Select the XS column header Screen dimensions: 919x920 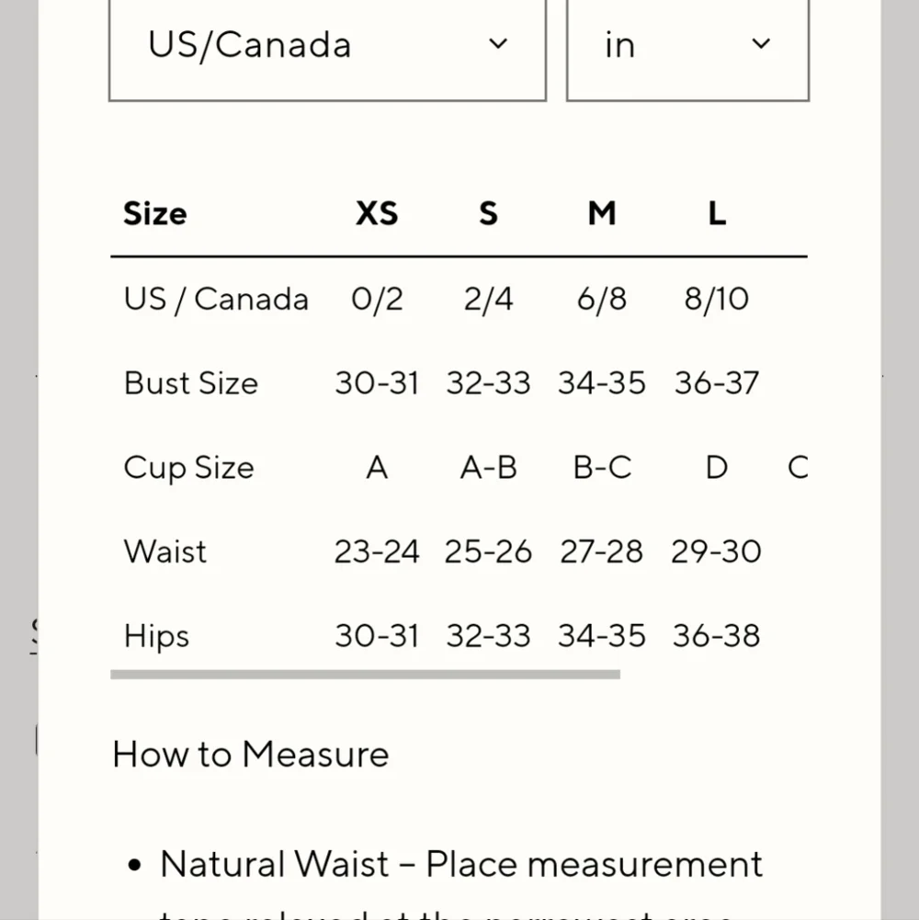377,213
